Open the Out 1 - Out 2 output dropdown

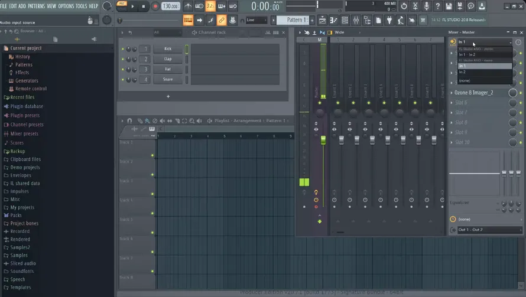point(490,230)
